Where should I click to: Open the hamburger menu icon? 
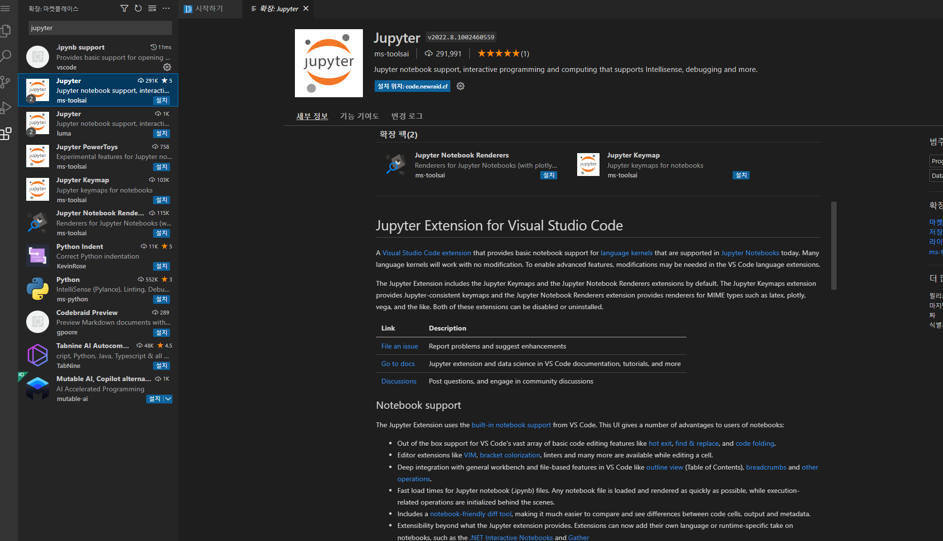click(x=5, y=8)
